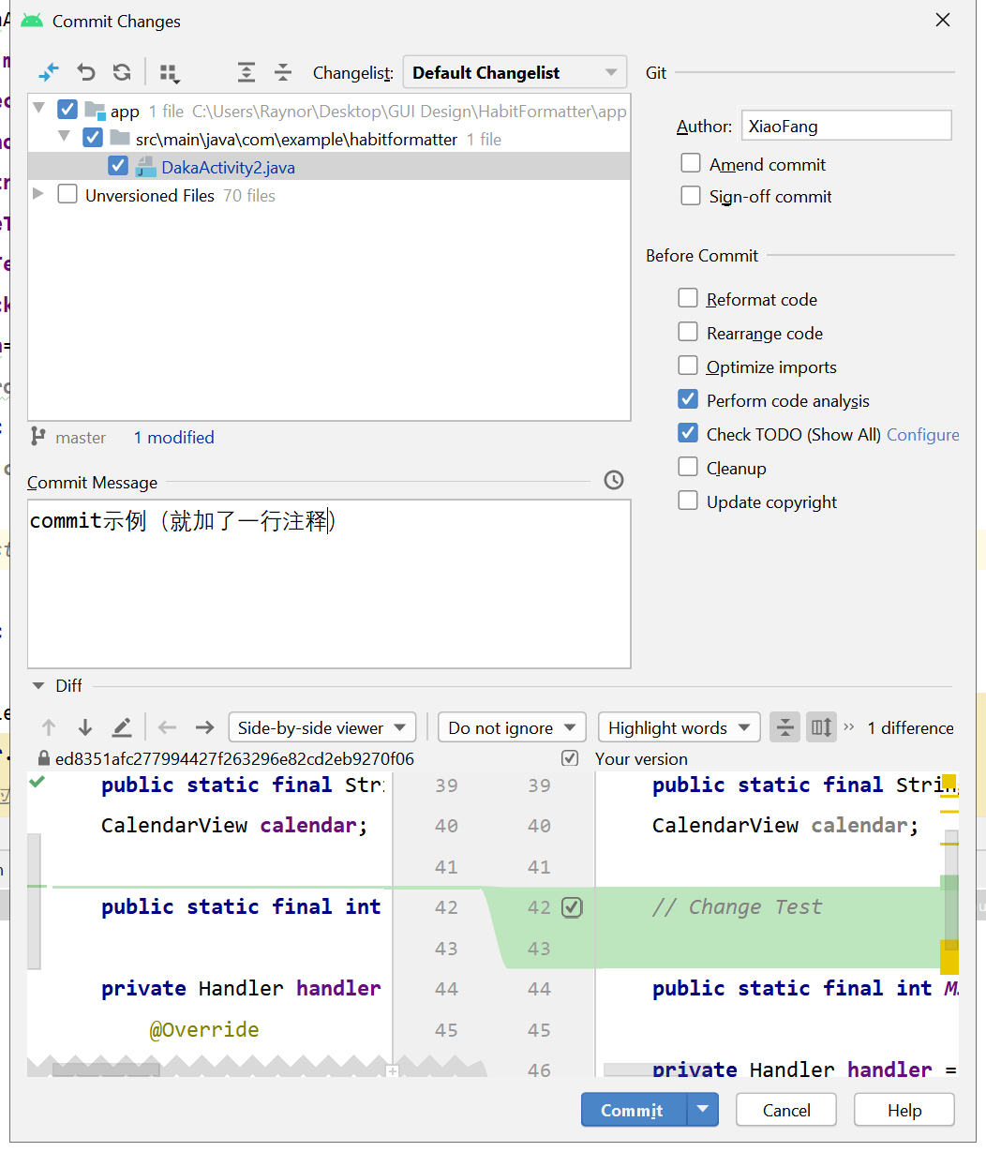Image resolution: width=986 pixels, height=1152 pixels.
Task: Open the Group By icon menu
Action: [x=170, y=73]
